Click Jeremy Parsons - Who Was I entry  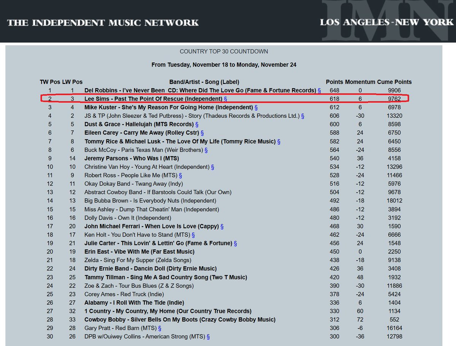coord(131,158)
